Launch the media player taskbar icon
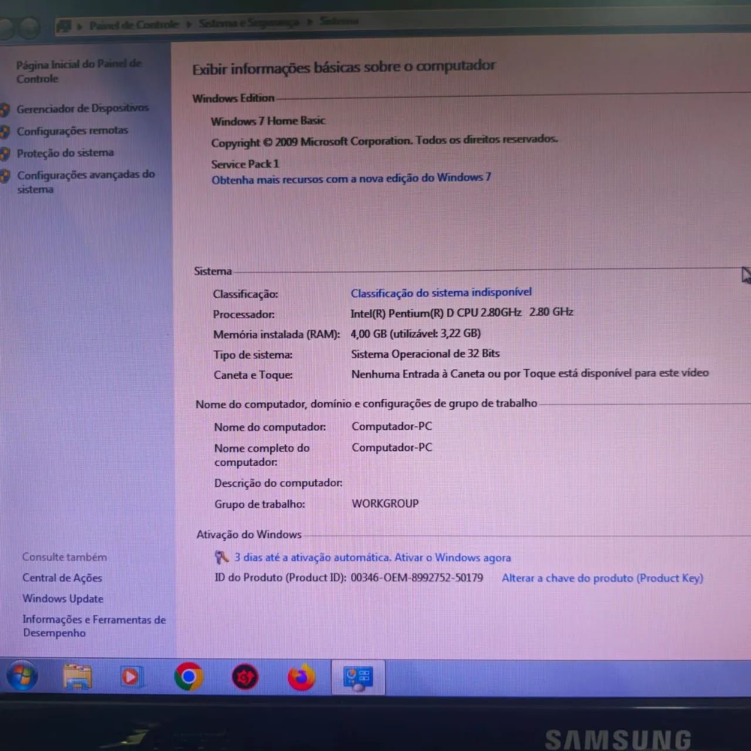The image size is (751, 751). tap(131, 677)
